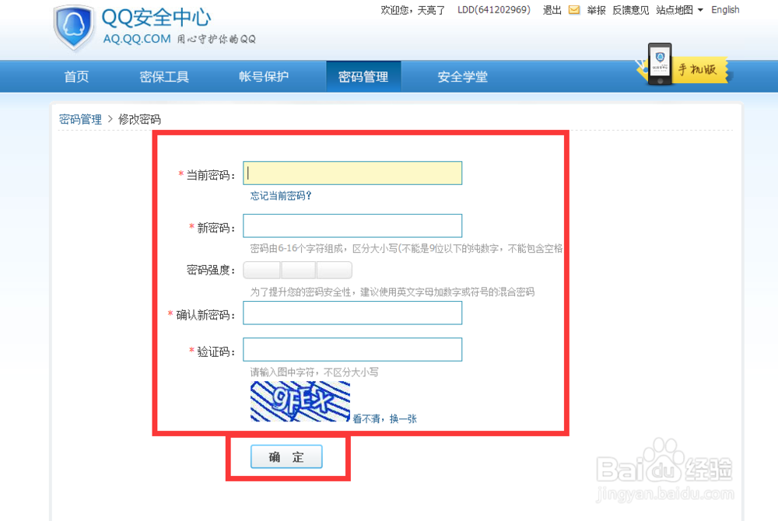
Task: Select the 密码管理 navigation tab
Action: click(363, 77)
